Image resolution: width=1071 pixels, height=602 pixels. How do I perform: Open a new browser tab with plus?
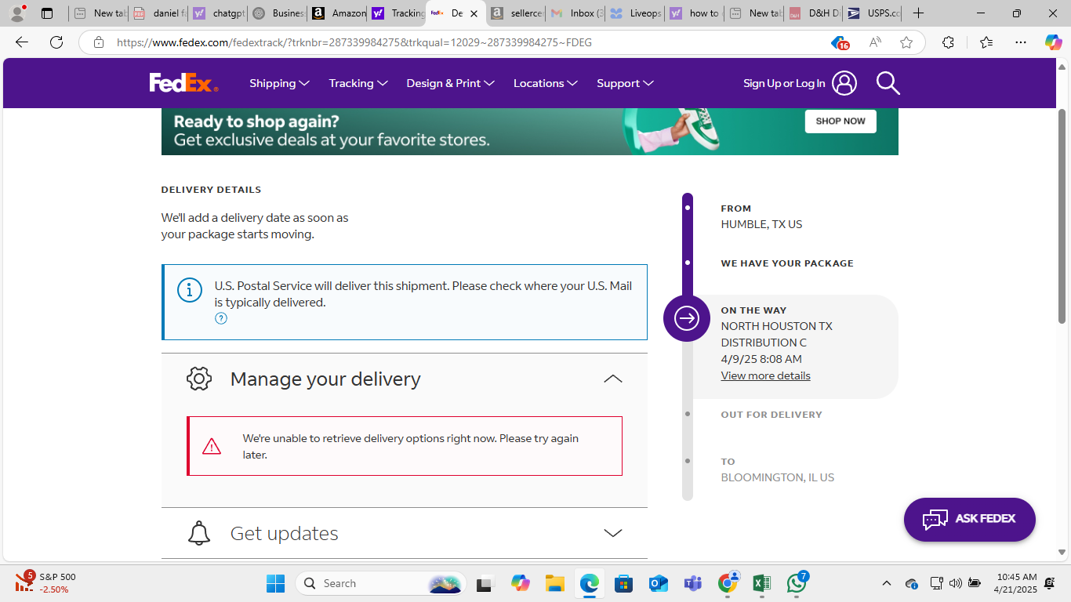click(918, 13)
